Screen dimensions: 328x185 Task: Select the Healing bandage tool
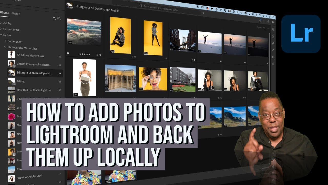[273, 43]
